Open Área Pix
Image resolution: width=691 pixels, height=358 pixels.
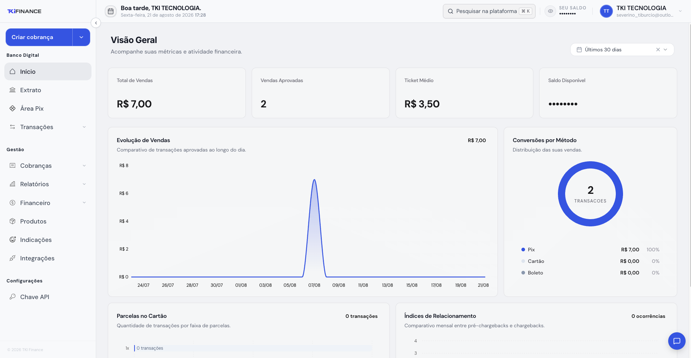pos(48,108)
